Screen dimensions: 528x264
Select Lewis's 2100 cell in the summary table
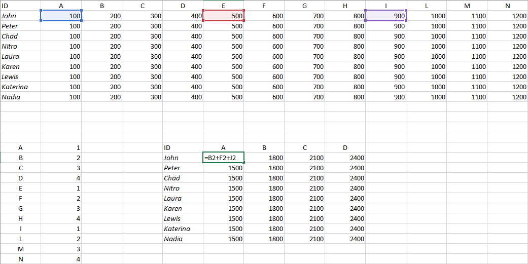pyautogui.click(x=304, y=218)
